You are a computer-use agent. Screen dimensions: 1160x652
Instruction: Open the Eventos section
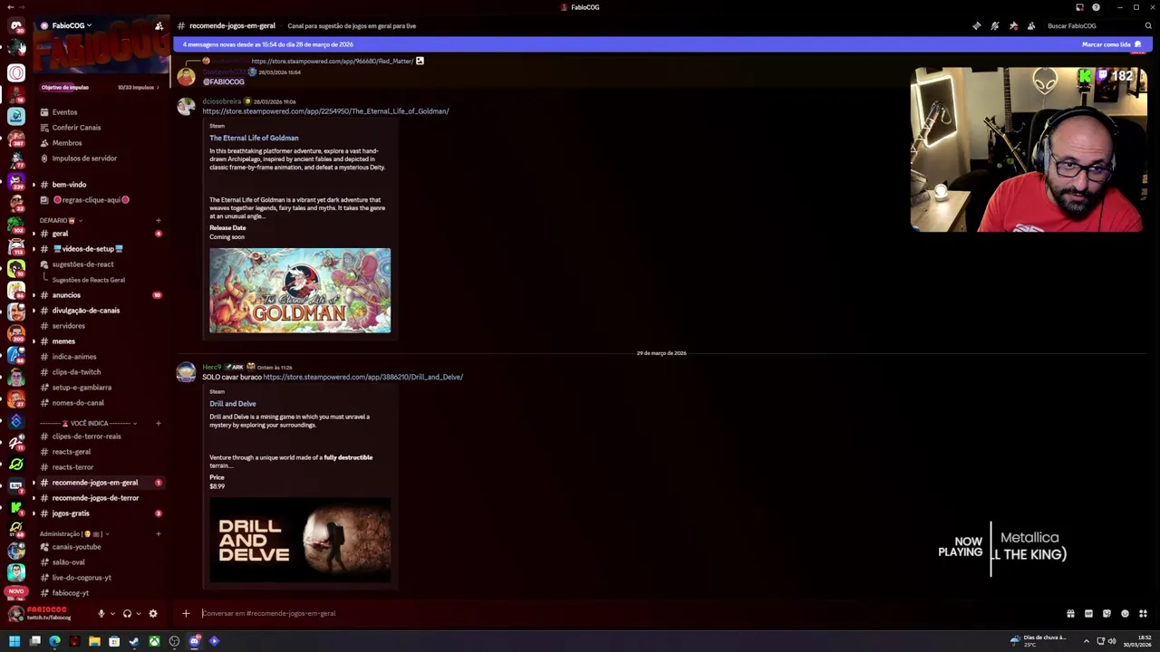point(64,112)
